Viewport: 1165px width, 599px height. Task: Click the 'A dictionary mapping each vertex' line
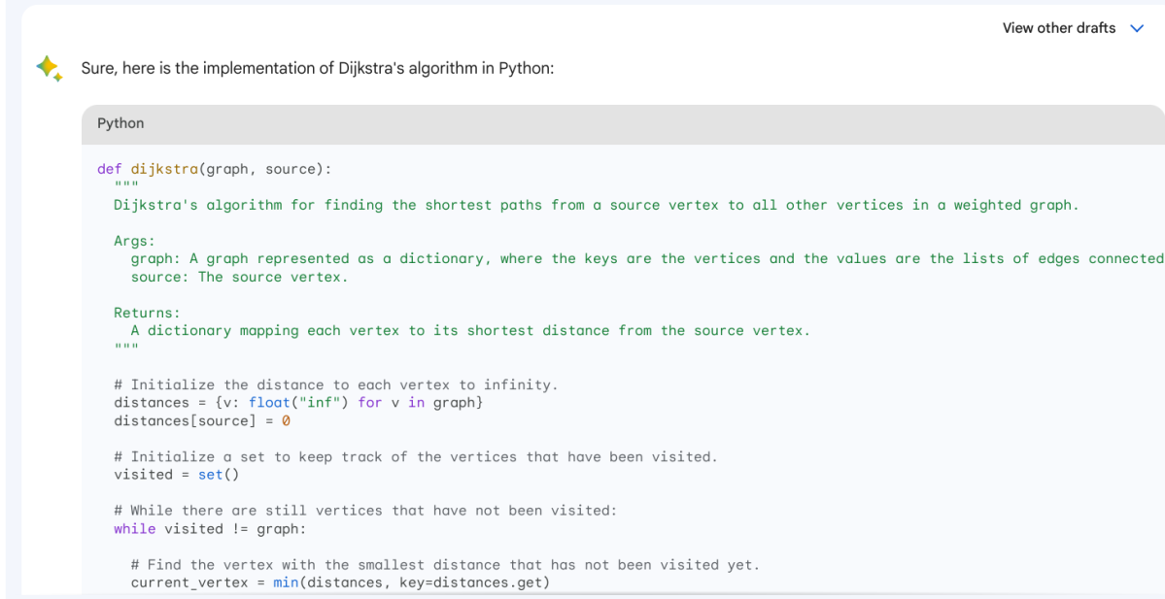tap(469, 330)
